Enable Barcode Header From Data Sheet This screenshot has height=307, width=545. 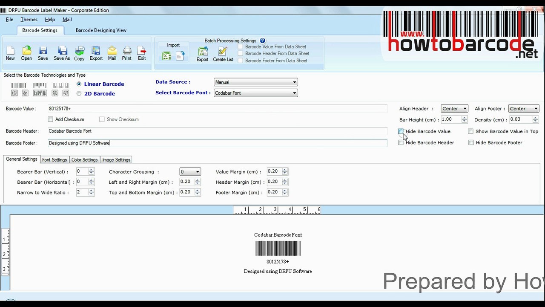[241, 53]
